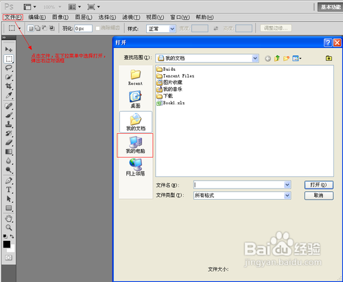Click the 取消 button
This screenshot has width=343, height=282.
tap(319, 196)
